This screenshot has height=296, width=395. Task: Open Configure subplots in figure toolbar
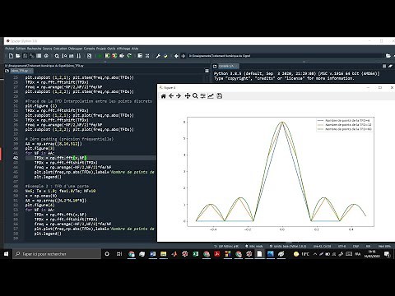click(202, 96)
